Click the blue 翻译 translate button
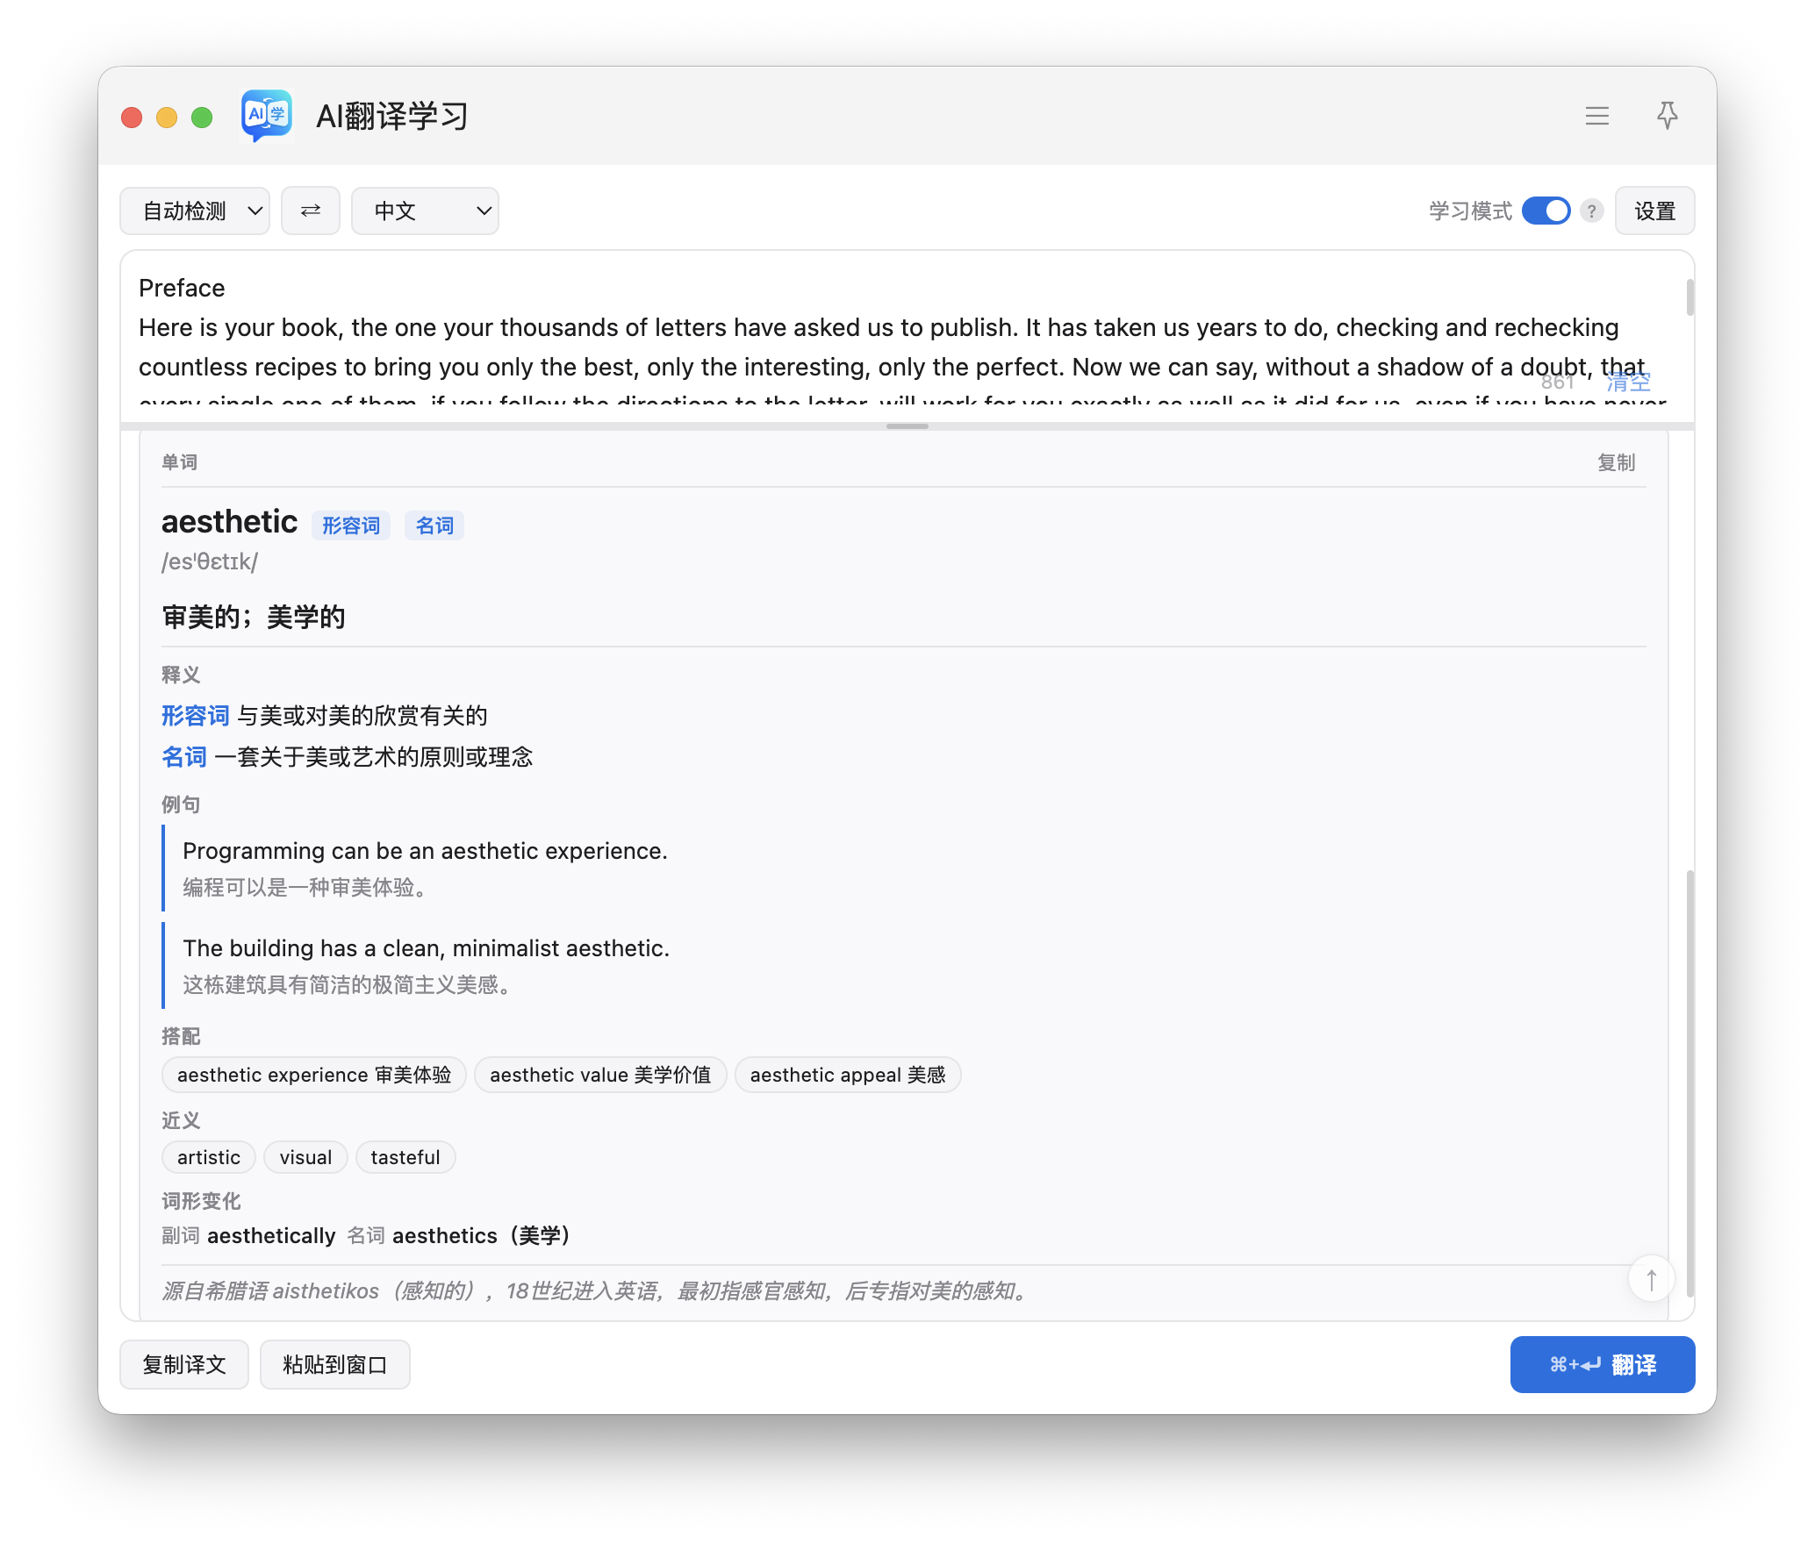This screenshot has height=1544, width=1815. [x=1602, y=1364]
